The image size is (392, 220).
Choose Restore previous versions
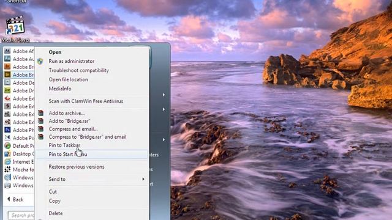click(77, 167)
